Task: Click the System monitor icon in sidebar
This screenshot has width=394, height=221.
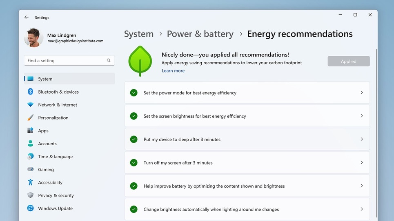Action: [x=30, y=79]
